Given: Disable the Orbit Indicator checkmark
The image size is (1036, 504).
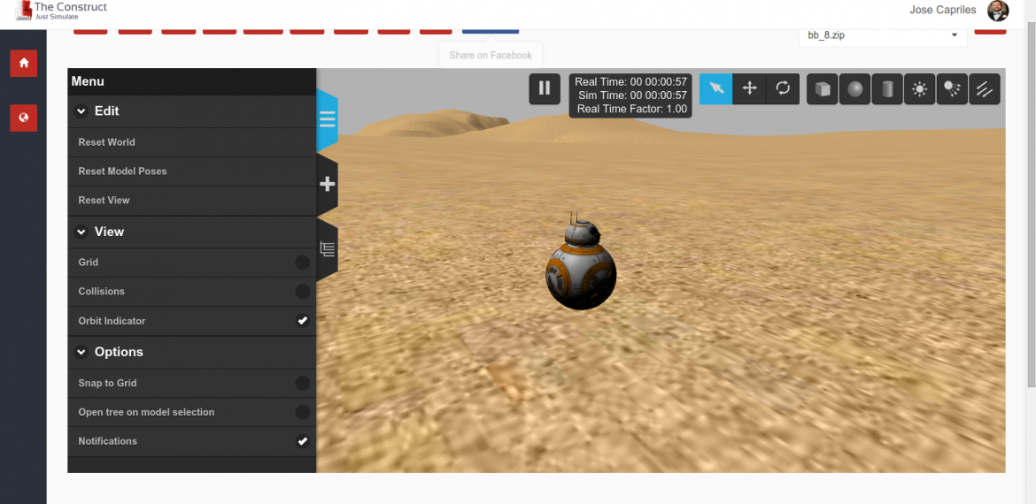Looking at the screenshot, I should point(303,321).
